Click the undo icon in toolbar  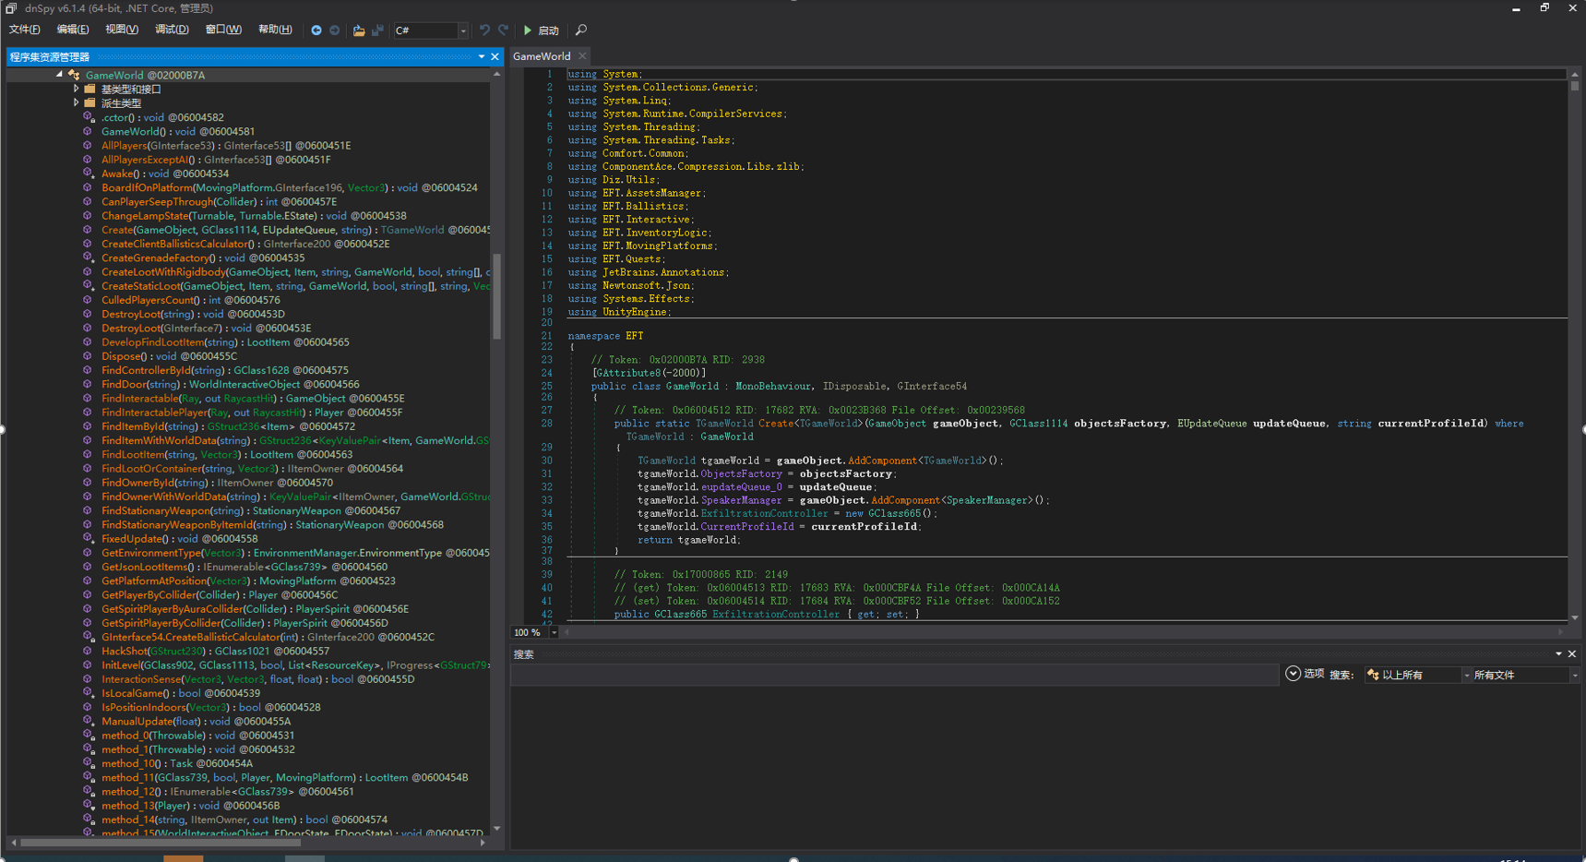pyautogui.click(x=484, y=30)
